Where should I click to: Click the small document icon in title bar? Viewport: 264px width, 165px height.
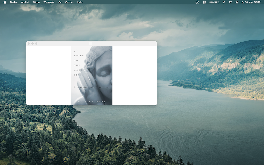click(90, 43)
